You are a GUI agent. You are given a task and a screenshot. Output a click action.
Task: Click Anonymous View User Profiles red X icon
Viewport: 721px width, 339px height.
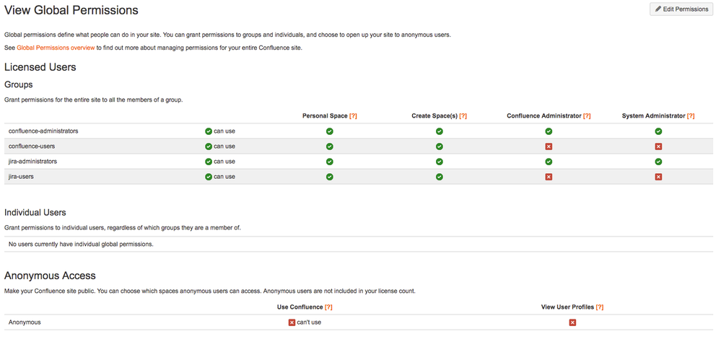[x=572, y=322]
